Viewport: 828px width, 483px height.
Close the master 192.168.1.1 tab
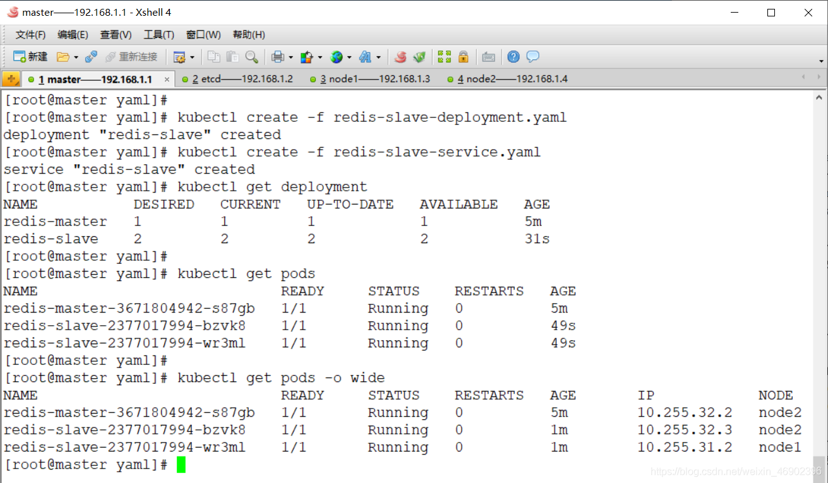(x=167, y=80)
